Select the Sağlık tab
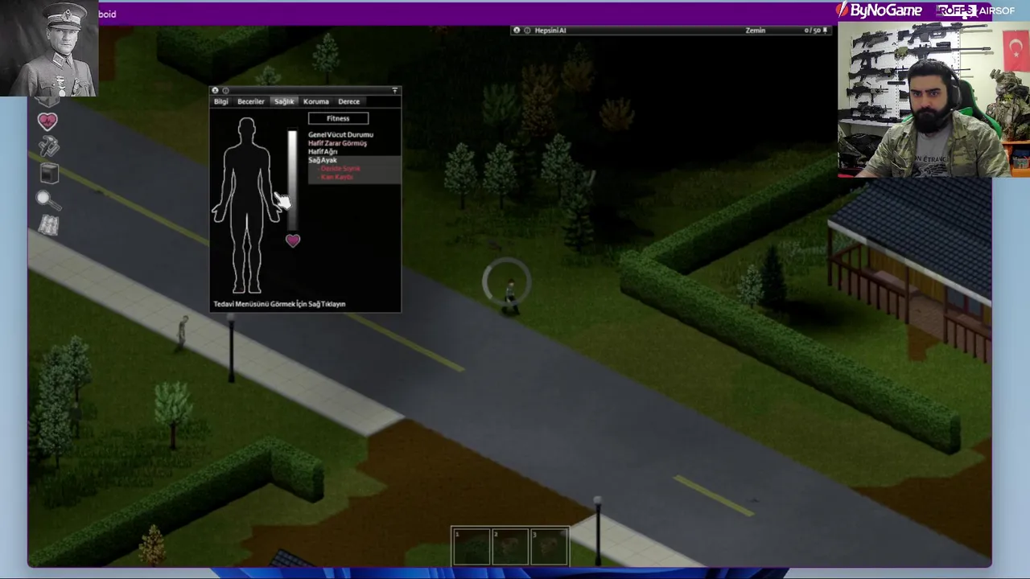The image size is (1030, 579). [x=284, y=101]
